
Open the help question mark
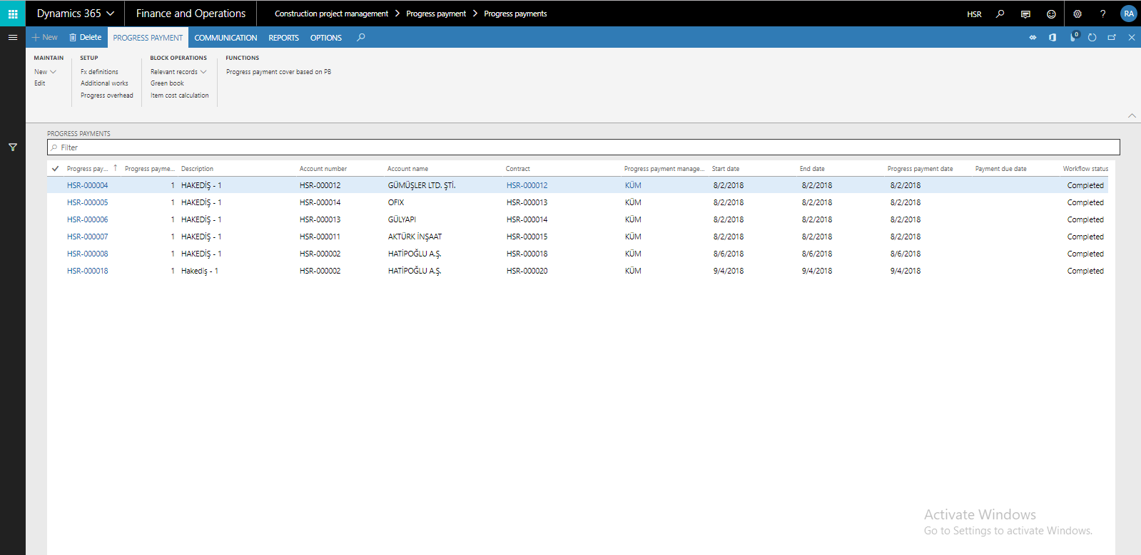pyautogui.click(x=1103, y=14)
